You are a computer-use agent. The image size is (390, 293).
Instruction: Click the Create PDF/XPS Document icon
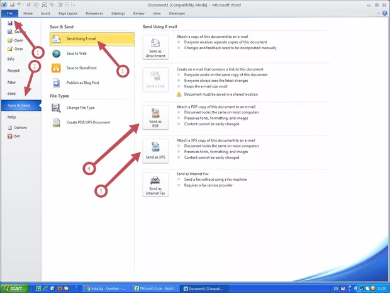[57, 122]
